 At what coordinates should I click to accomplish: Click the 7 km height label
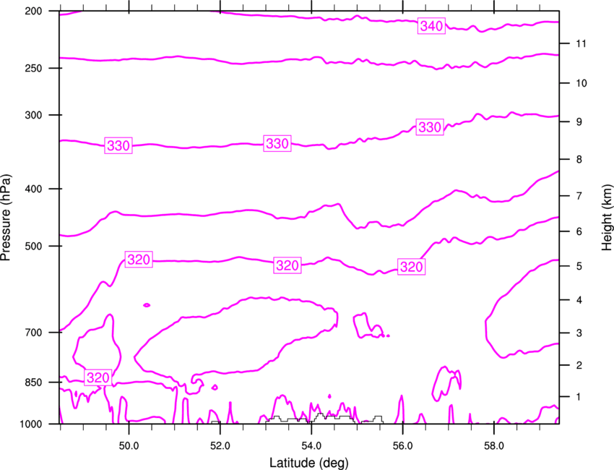(x=579, y=196)
